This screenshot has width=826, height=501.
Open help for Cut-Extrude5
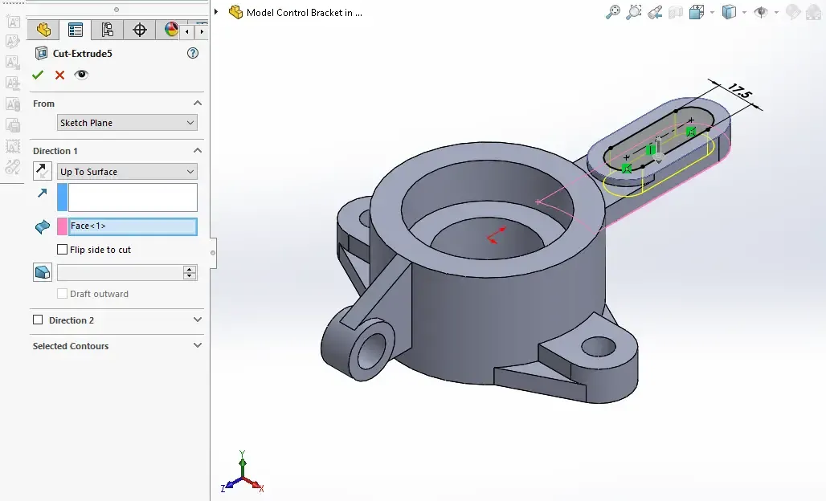(193, 53)
